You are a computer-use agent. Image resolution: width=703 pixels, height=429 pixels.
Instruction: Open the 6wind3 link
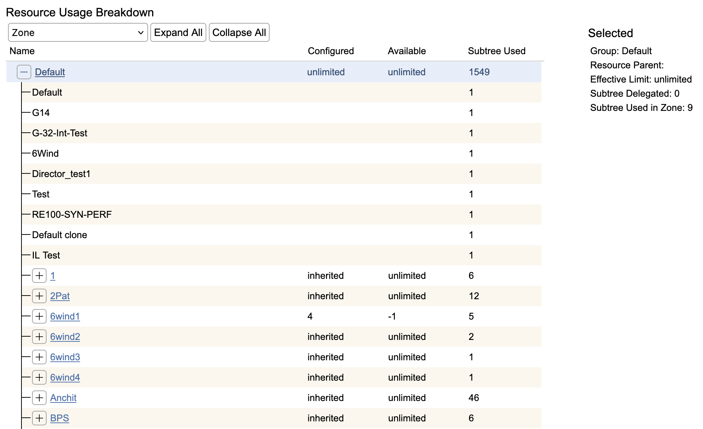point(65,357)
